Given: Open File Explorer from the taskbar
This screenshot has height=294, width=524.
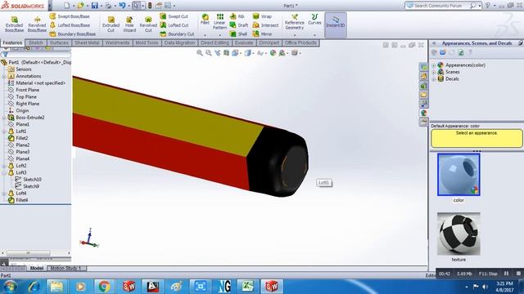Looking at the screenshot, I should pos(56,287).
